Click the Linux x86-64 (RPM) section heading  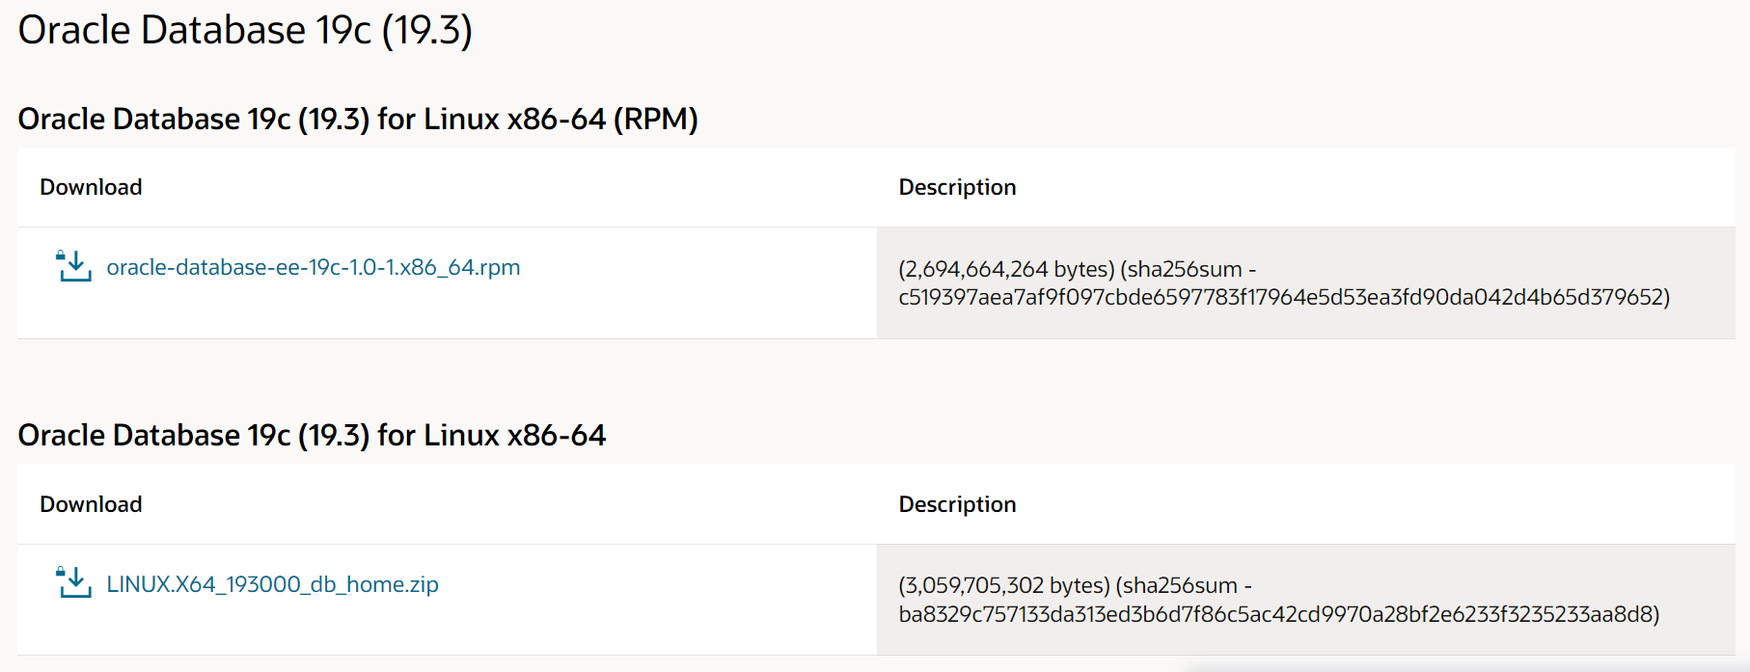[357, 119]
